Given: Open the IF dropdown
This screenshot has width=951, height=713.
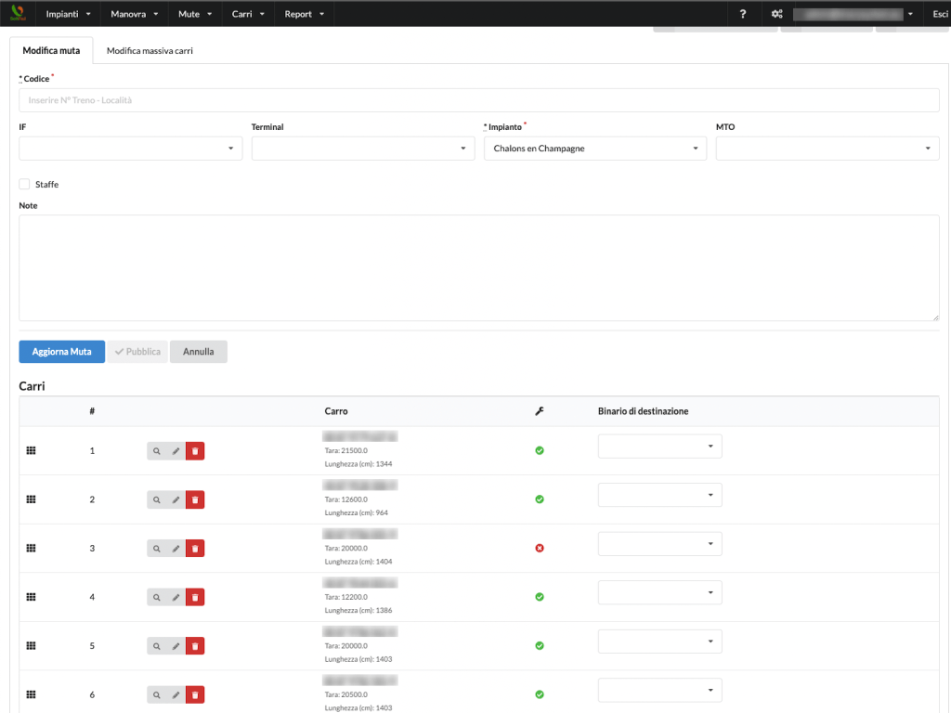Looking at the screenshot, I should click(130, 149).
